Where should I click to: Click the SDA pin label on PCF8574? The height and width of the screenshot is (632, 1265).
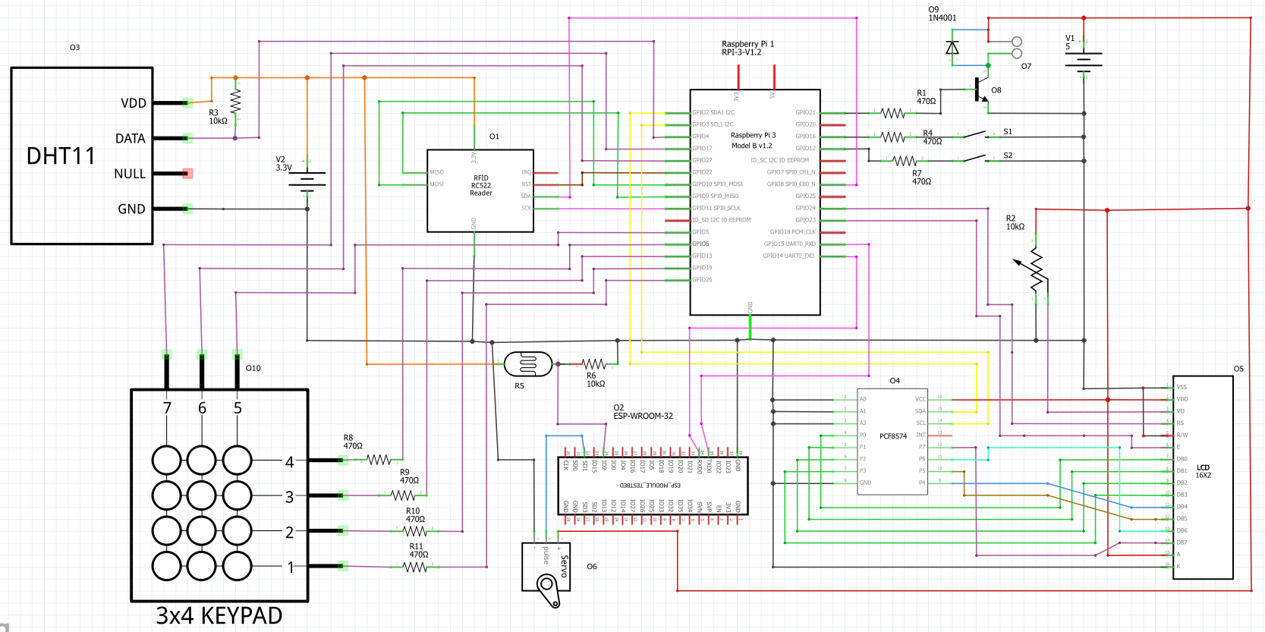point(920,411)
